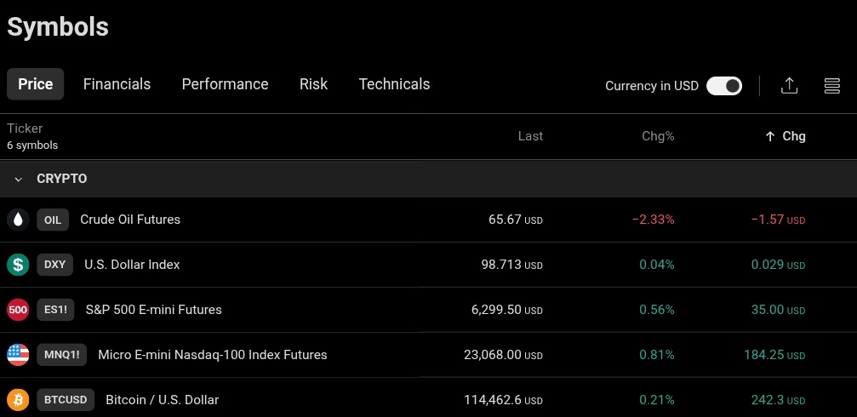Click the orange Bitcoin logo icon
857x417 pixels.
pyautogui.click(x=18, y=400)
